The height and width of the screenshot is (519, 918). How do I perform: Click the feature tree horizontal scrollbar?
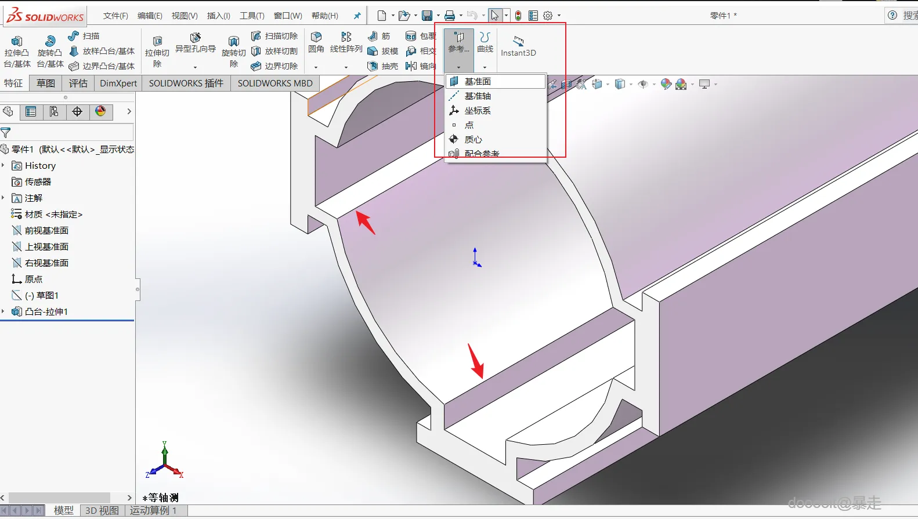tap(59, 498)
